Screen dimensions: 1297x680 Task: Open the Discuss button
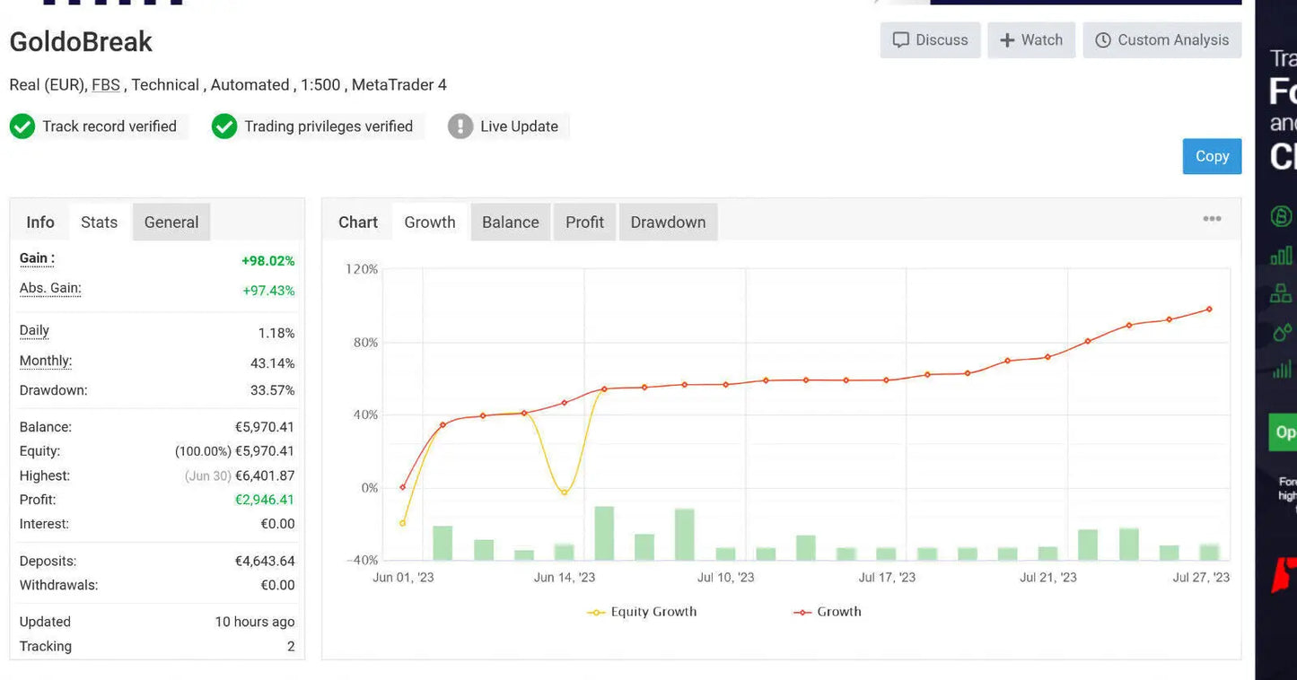[x=930, y=40]
